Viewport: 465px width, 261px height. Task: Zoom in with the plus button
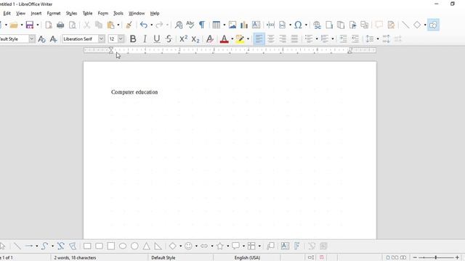457,258
